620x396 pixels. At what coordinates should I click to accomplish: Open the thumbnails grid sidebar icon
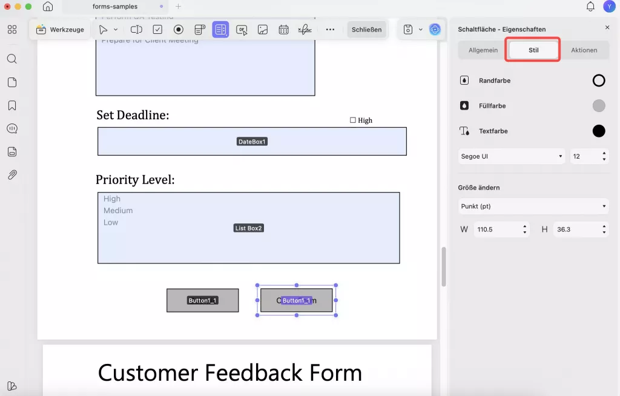pyautogui.click(x=12, y=30)
